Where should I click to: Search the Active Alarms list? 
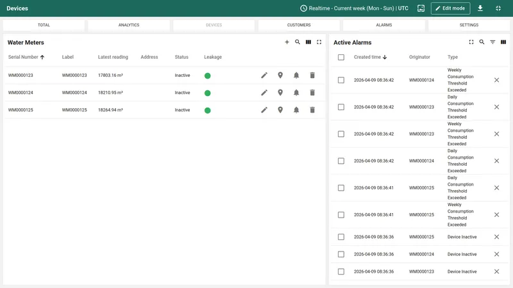coord(482,42)
